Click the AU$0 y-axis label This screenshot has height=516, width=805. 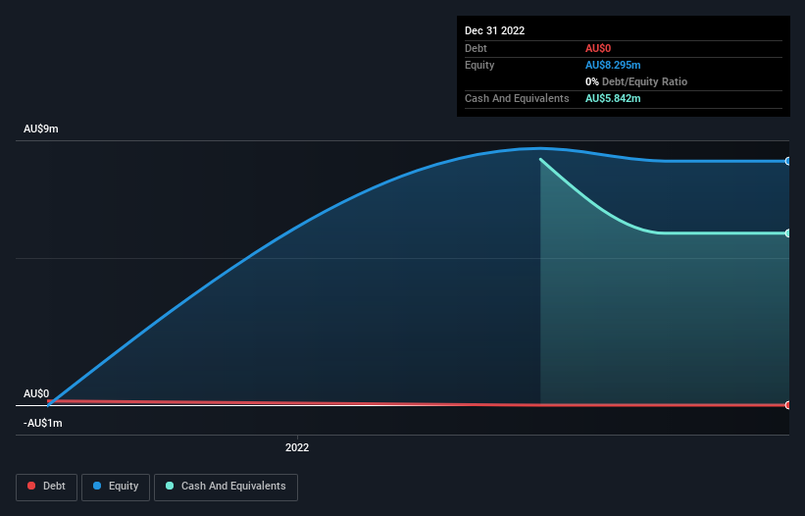36,393
